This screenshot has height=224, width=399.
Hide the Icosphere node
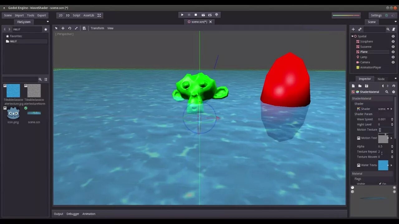[x=393, y=41]
